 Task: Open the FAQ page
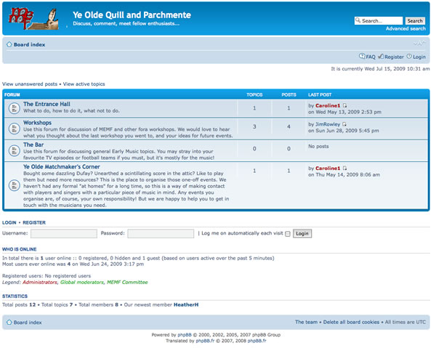click(371, 57)
